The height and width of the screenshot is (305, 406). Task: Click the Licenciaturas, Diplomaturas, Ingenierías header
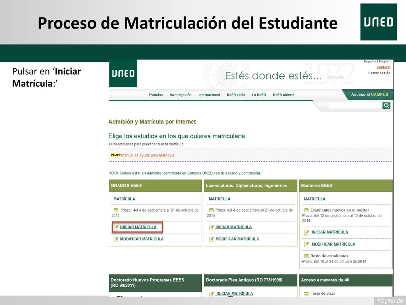pyautogui.click(x=251, y=186)
